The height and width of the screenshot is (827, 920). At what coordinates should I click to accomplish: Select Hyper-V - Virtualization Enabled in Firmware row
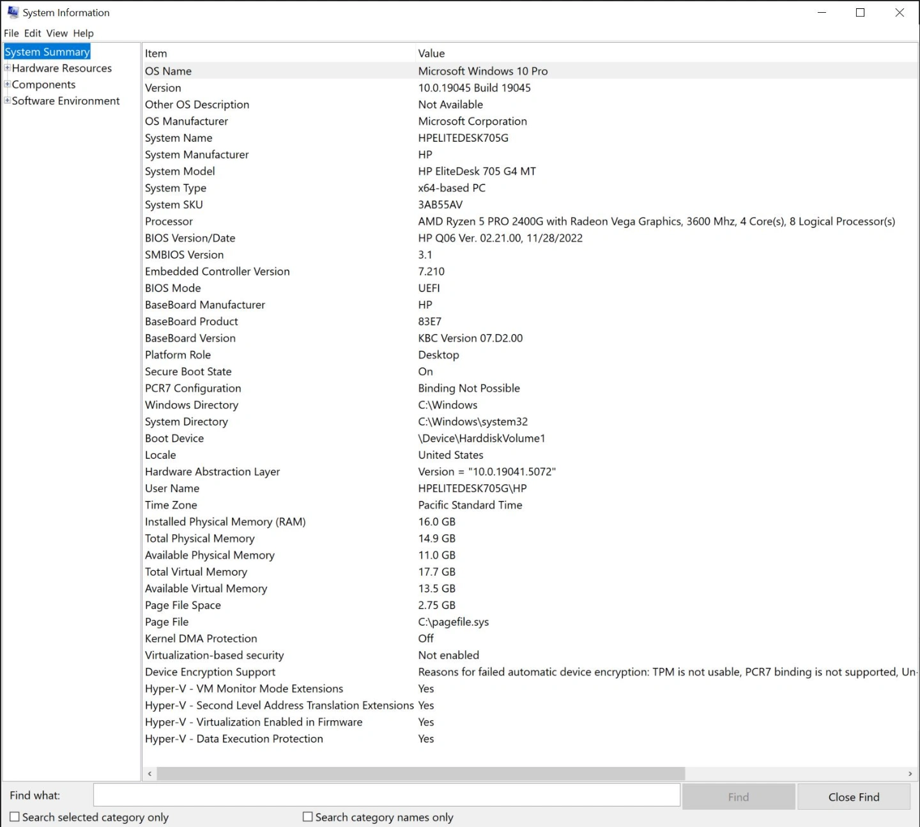pos(530,722)
